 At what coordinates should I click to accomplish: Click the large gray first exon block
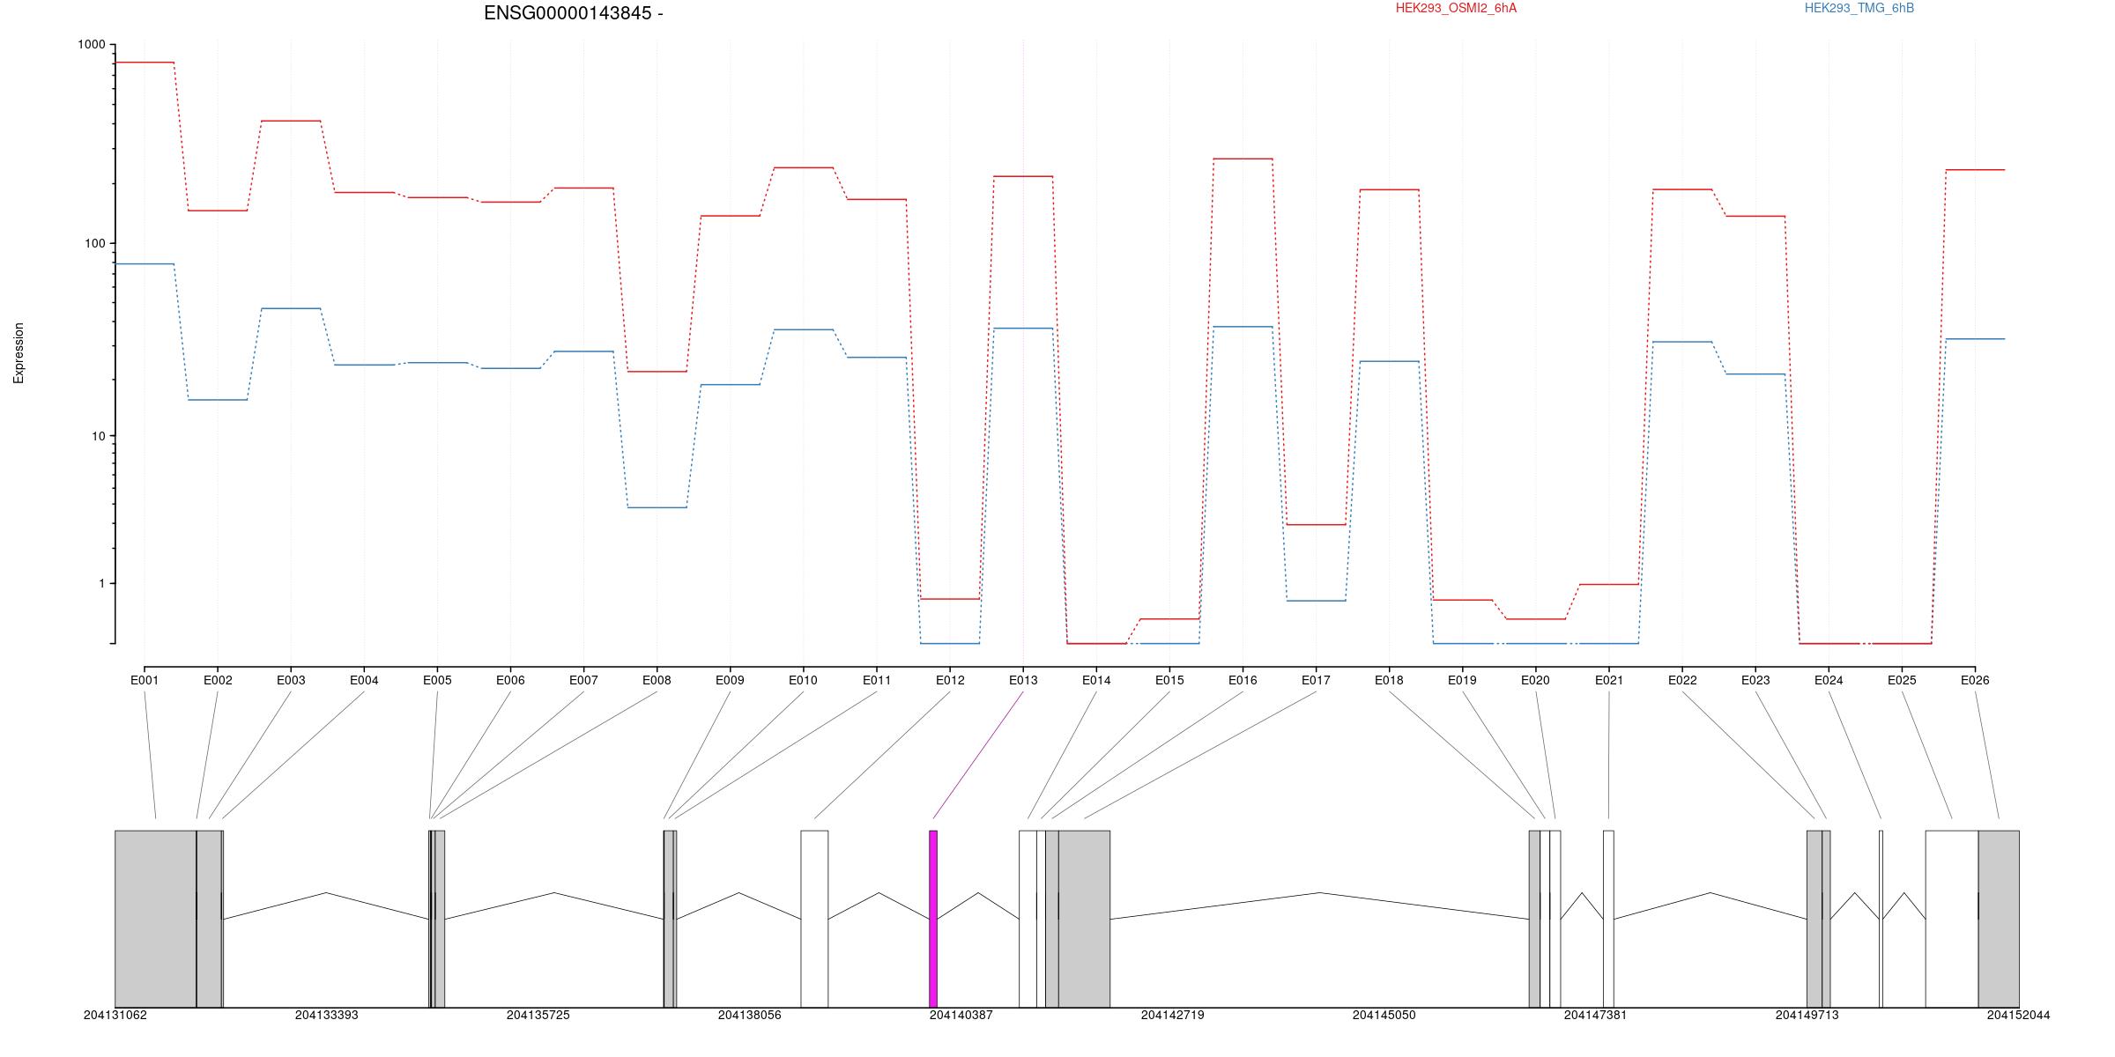[x=155, y=919]
